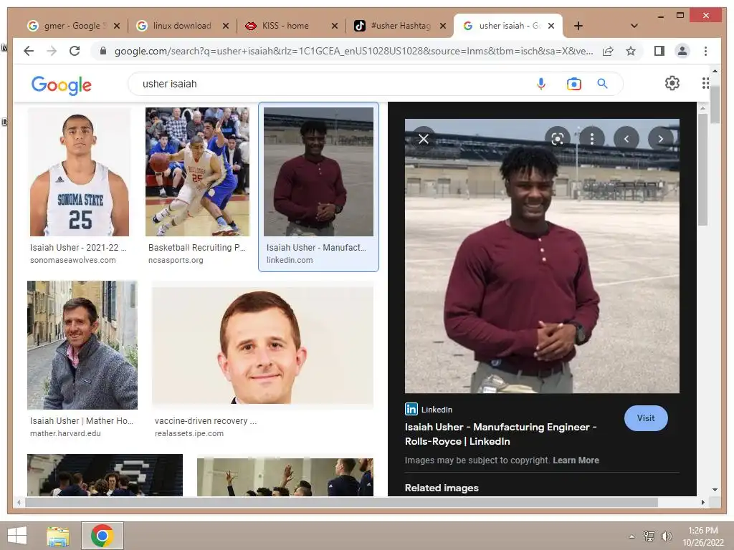This screenshot has width=734, height=550.
Task: Click the magnifying glass search icon
Action: (x=602, y=84)
